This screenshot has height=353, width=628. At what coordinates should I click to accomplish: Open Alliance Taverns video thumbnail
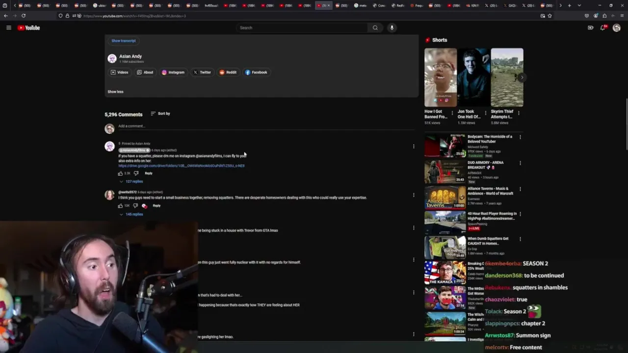point(445,198)
